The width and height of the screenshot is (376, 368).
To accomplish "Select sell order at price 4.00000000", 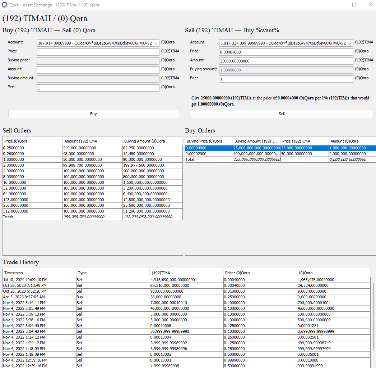I will [93, 171].
